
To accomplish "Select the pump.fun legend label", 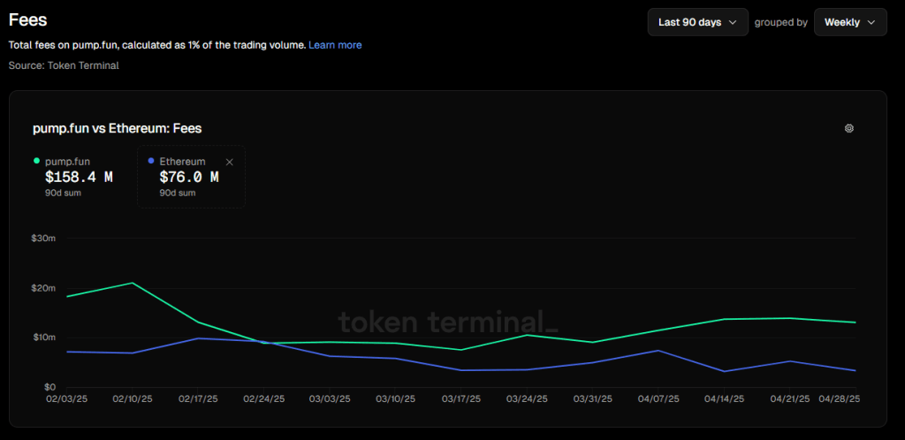I will 67,162.
